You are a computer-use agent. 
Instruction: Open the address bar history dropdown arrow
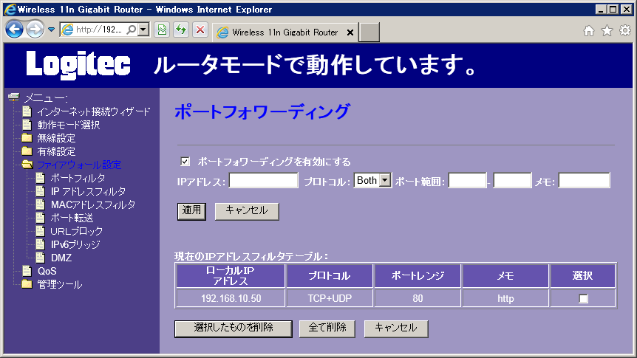(x=143, y=30)
